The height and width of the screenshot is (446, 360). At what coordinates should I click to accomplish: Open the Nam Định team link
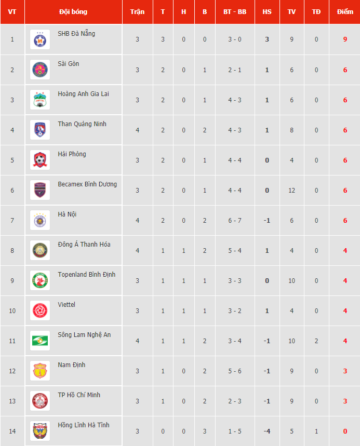click(x=72, y=365)
